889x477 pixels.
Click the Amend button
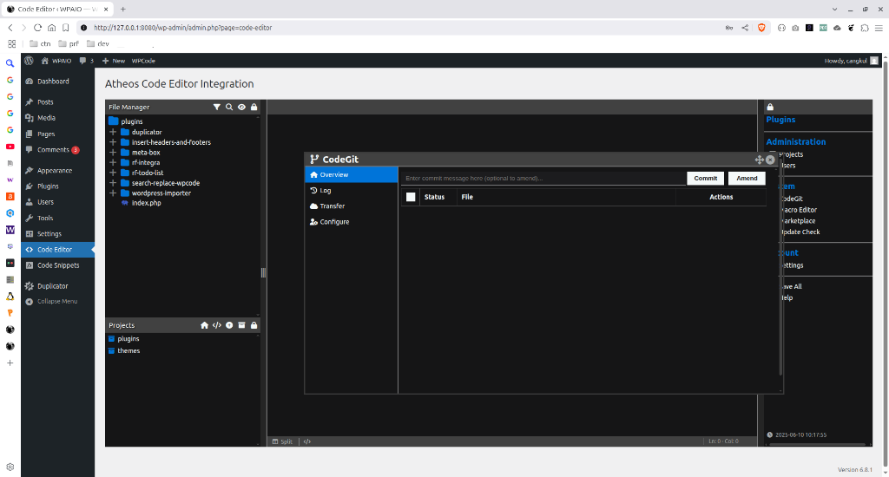[747, 179]
